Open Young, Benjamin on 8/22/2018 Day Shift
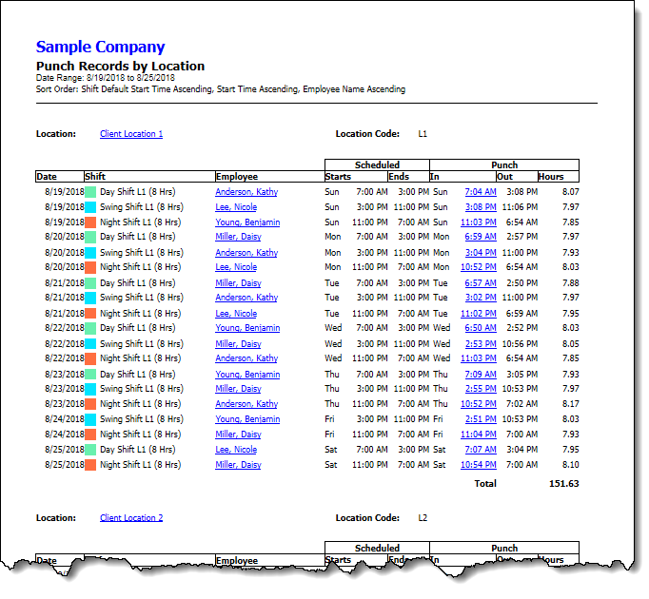649x599 pixels. click(x=247, y=328)
